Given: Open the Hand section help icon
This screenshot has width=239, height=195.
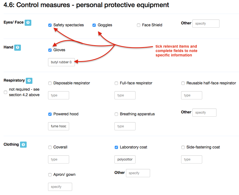Looking at the screenshot, I should coord(17,48).
